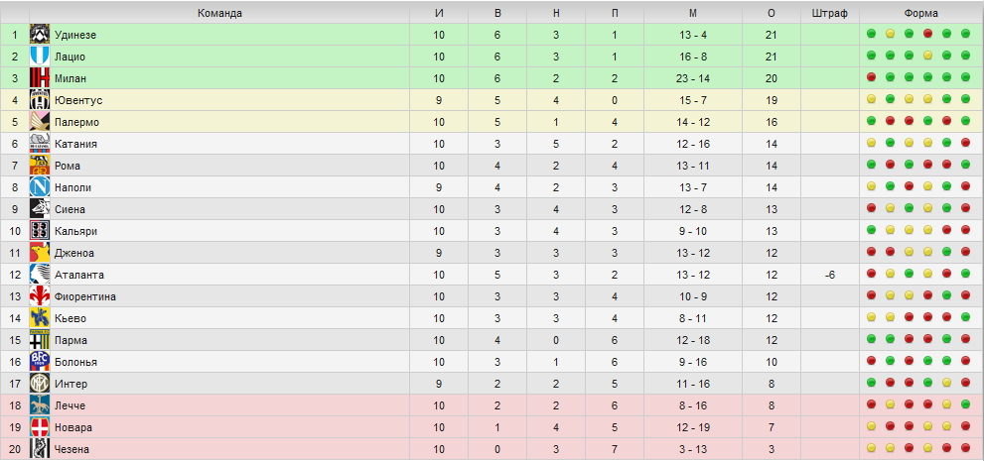Click Udinese's red loss form dot
The image size is (984, 461).
[x=927, y=34]
